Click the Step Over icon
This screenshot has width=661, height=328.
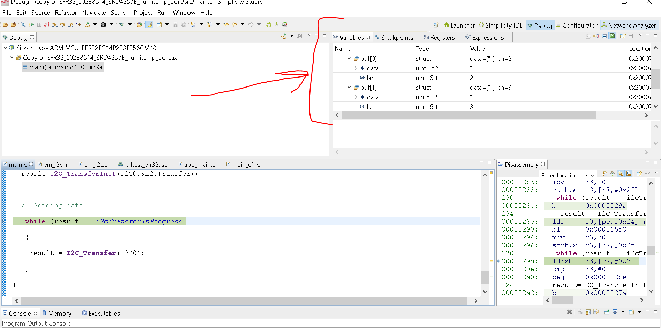[x=63, y=24]
